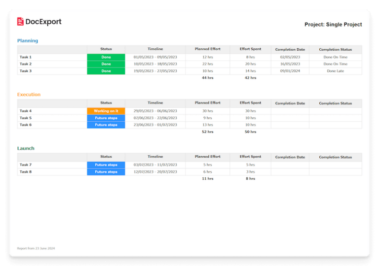Click Launch table Completion Status header
Screen dimensions: 379x266
click(x=336, y=157)
